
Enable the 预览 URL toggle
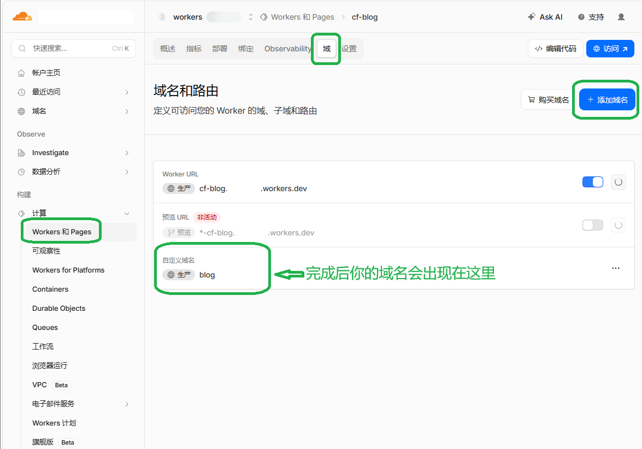coord(592,225)
